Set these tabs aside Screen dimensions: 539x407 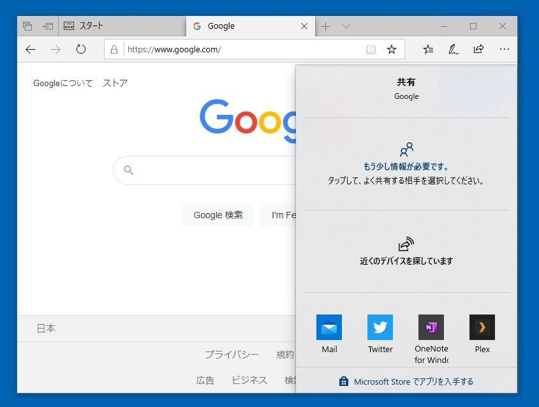click(x=27, y=26)
